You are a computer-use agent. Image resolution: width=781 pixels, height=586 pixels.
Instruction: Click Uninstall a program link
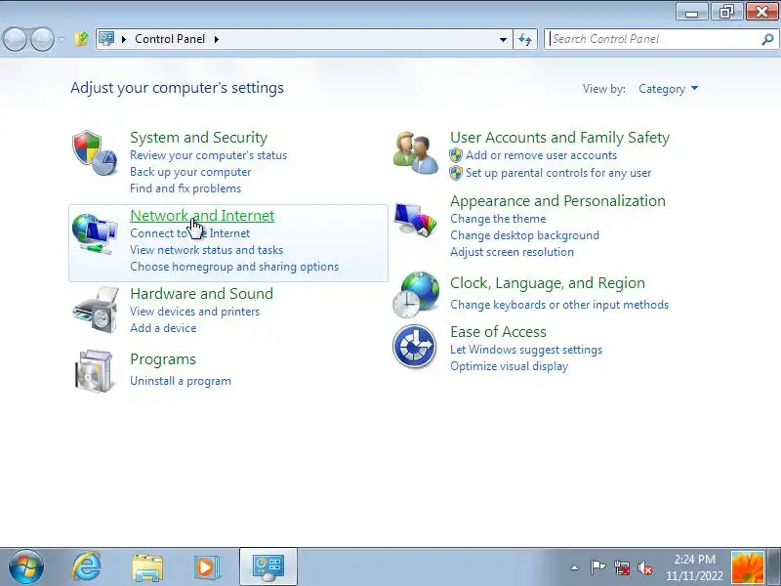click(181, 381)
